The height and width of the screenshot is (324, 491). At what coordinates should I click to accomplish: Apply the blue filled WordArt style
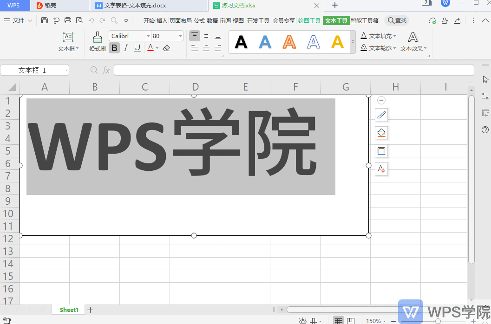265,42
